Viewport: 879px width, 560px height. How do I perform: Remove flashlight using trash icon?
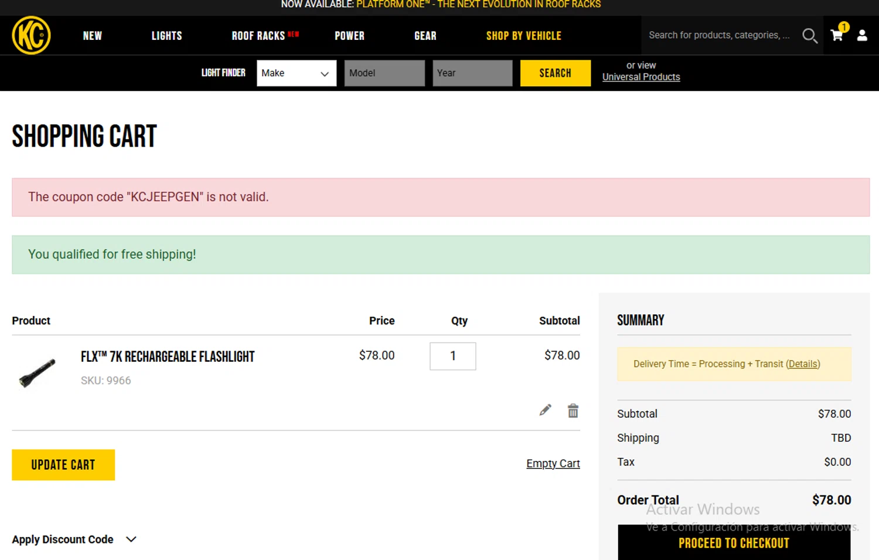click(573, 410)
